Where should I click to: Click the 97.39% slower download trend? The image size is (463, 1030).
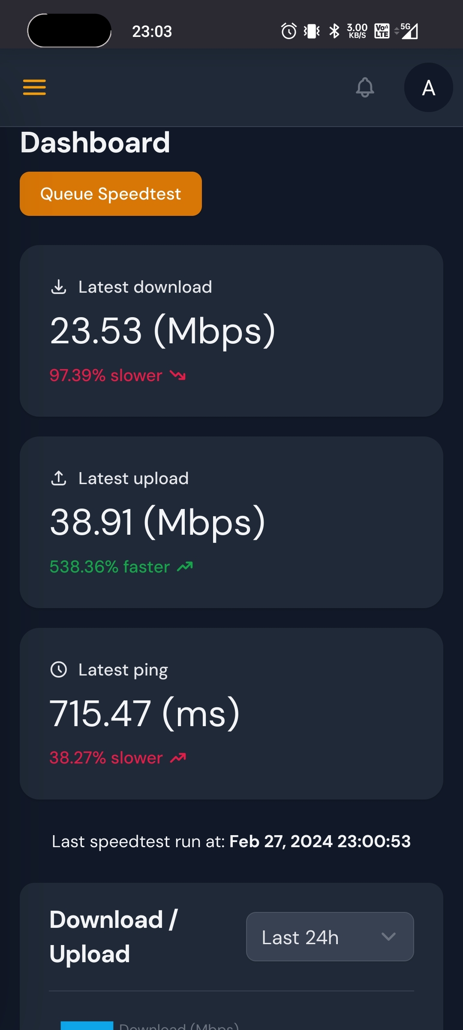(x=117, y=376)
